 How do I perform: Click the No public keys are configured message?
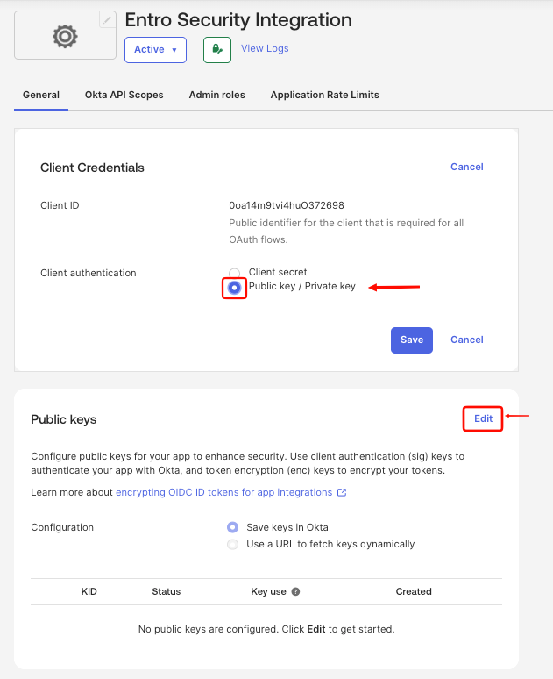pyautogui.click(x=266, y=629)
